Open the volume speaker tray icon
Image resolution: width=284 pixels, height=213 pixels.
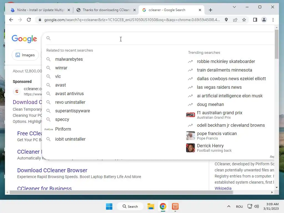tap(257, 206)
